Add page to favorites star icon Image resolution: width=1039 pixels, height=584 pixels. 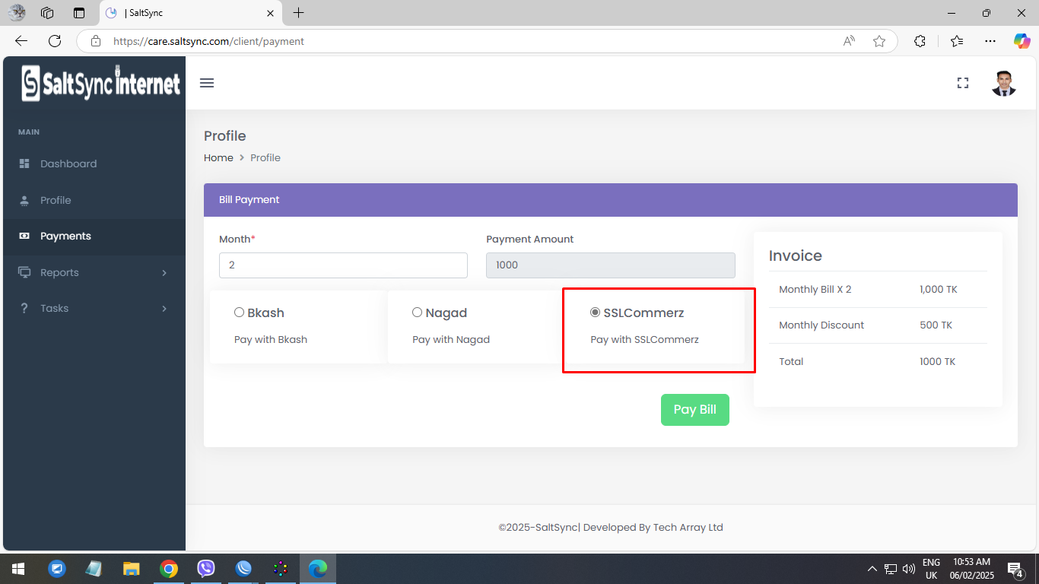coord(879,41)
